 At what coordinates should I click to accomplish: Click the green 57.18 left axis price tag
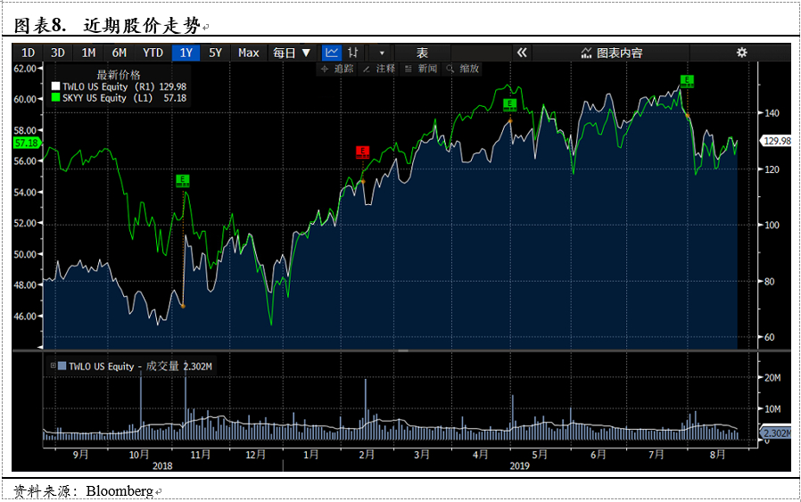(x=27, y=143)
